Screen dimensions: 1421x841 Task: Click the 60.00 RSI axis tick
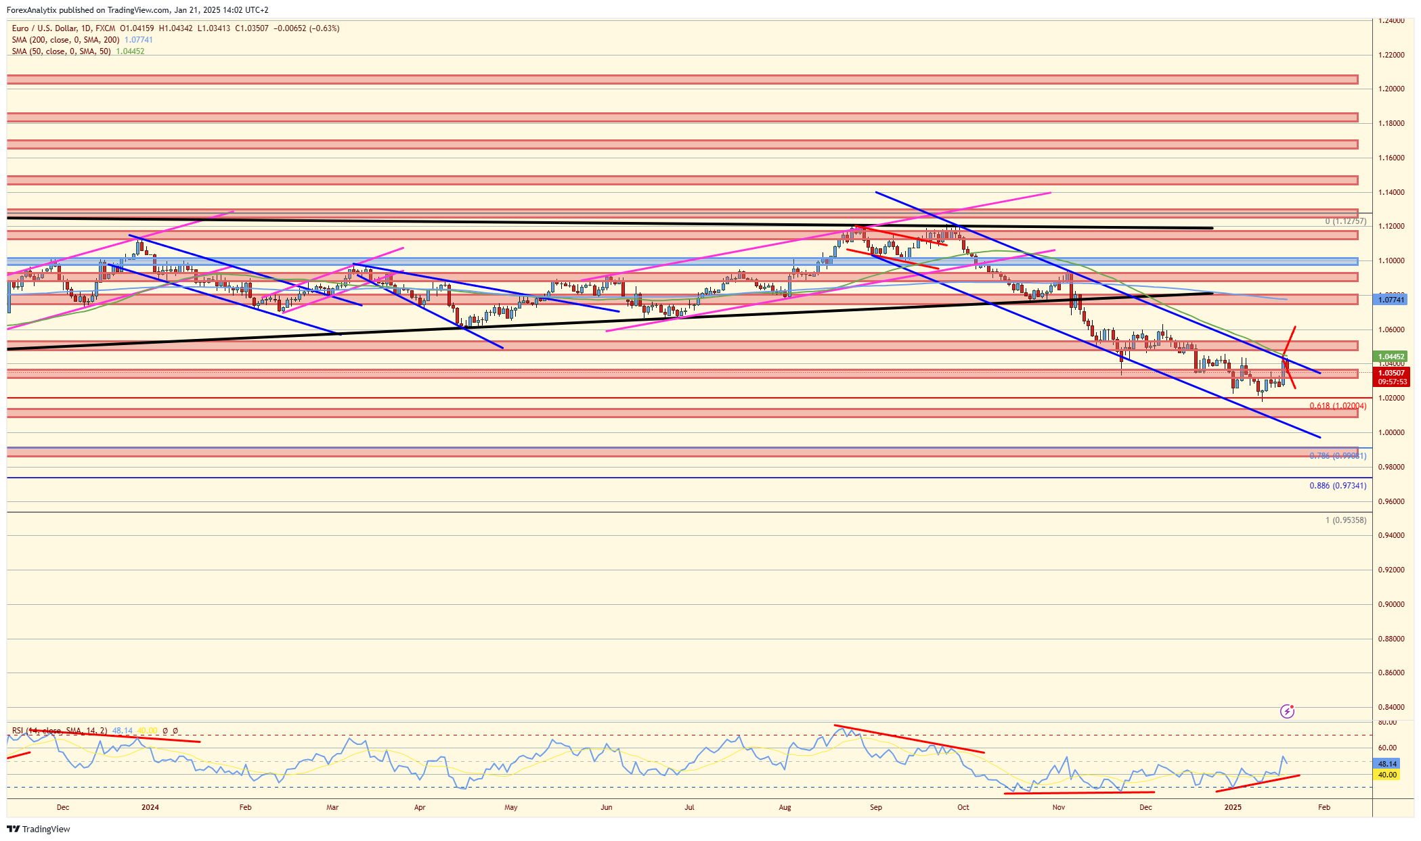[1387, 748]
